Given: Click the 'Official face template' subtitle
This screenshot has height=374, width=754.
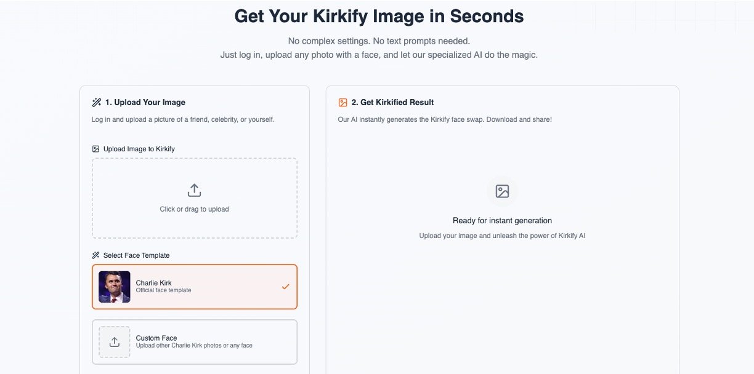Looking at the screenshot, I should 163,290.
